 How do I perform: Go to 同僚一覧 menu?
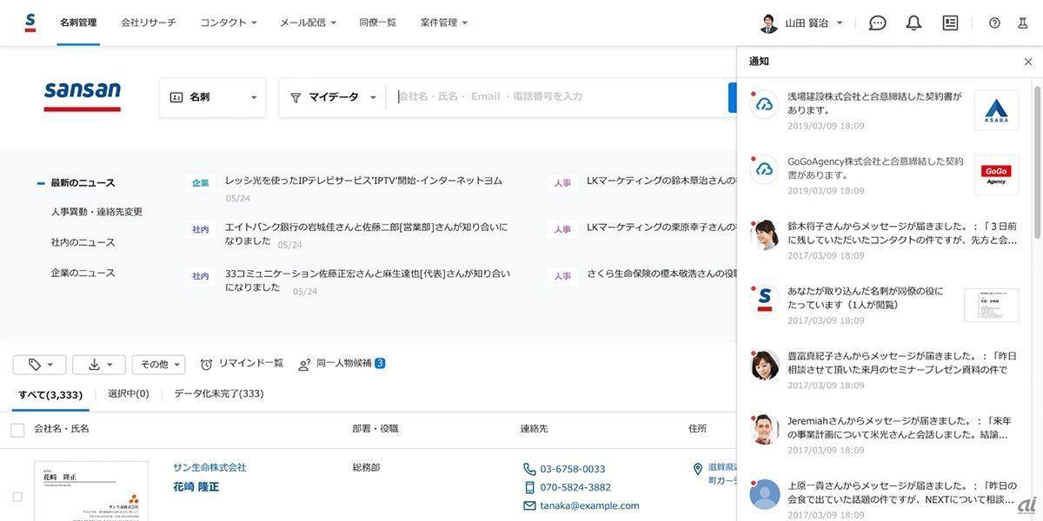(x=378, y=23)
